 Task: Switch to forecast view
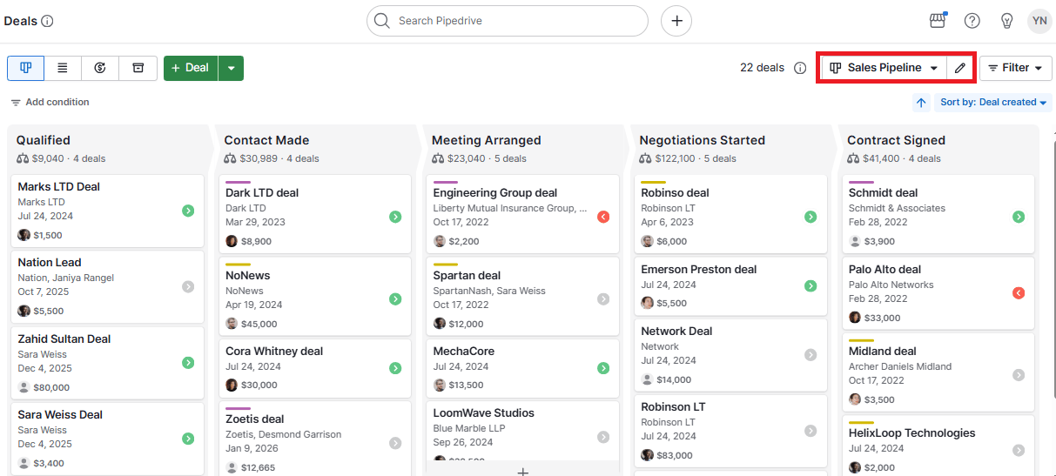click(100, 68)
